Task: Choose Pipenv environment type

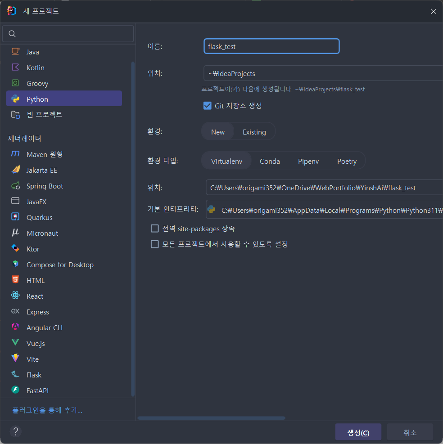Action: click(308, 161)
